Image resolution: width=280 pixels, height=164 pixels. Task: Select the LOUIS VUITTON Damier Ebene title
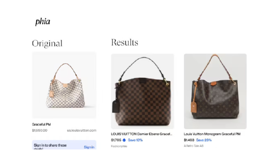tap(141, 134)
